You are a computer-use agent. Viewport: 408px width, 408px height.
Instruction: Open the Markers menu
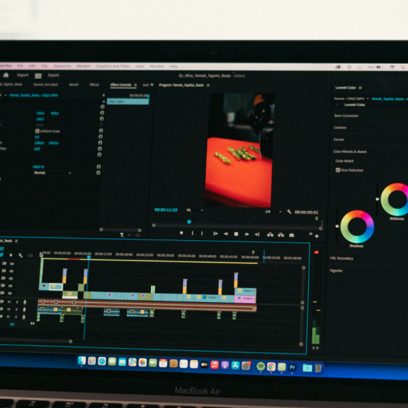tap(83, 66)
